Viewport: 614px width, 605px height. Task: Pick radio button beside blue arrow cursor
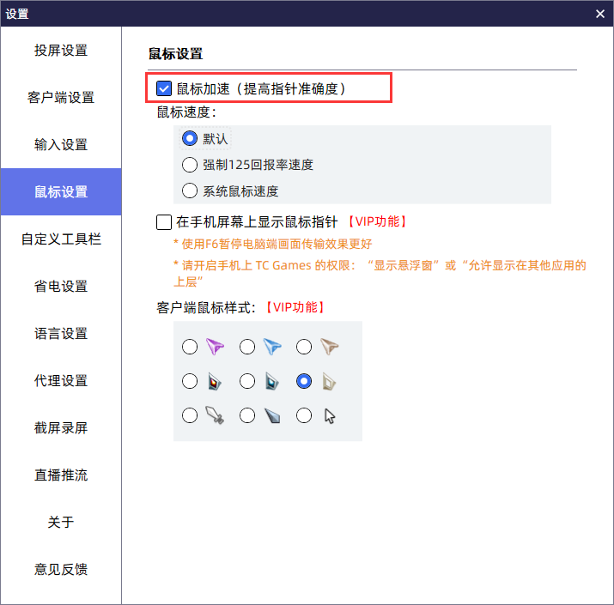[x=247, y=347]
